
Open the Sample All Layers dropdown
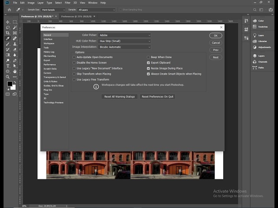96,10
